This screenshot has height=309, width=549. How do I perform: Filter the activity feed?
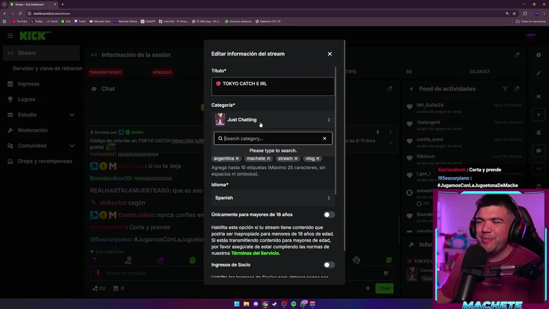505,89
